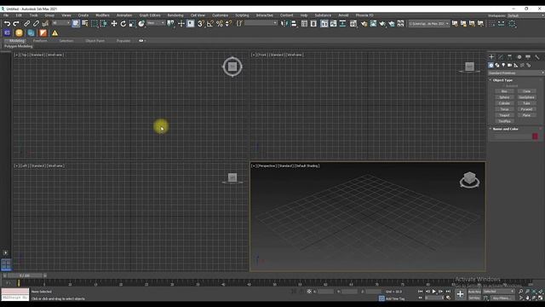545x307 pixels.
Task: Toggle the Spinner Snap button
Action: [229, 24]
